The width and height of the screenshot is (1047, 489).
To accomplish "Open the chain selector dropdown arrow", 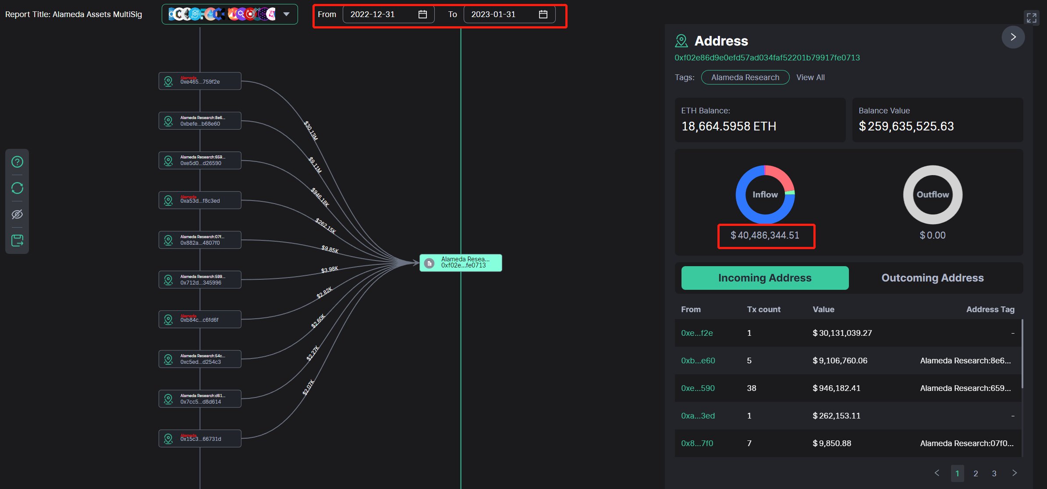I will pos(286,14).
